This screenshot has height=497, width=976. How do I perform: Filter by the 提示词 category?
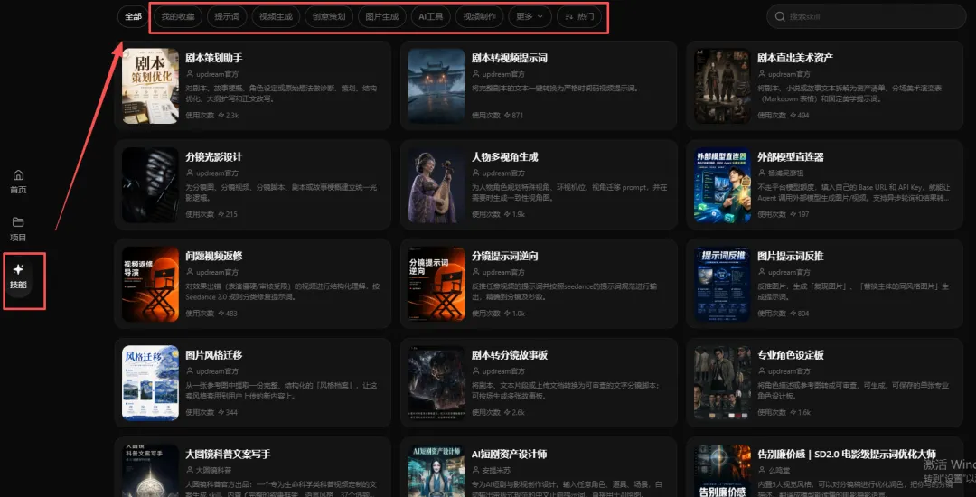tap(227, 17)
